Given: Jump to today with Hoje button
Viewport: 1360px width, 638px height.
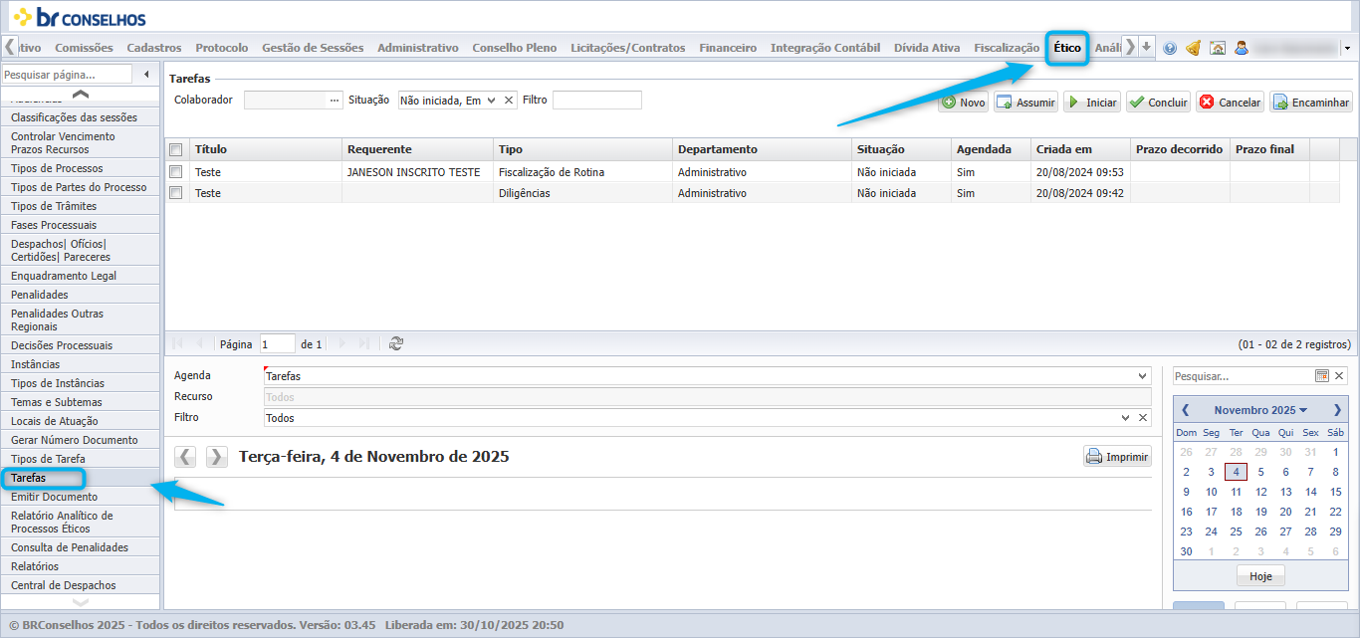Looking at the screenshot, I should pos(1260,576).
